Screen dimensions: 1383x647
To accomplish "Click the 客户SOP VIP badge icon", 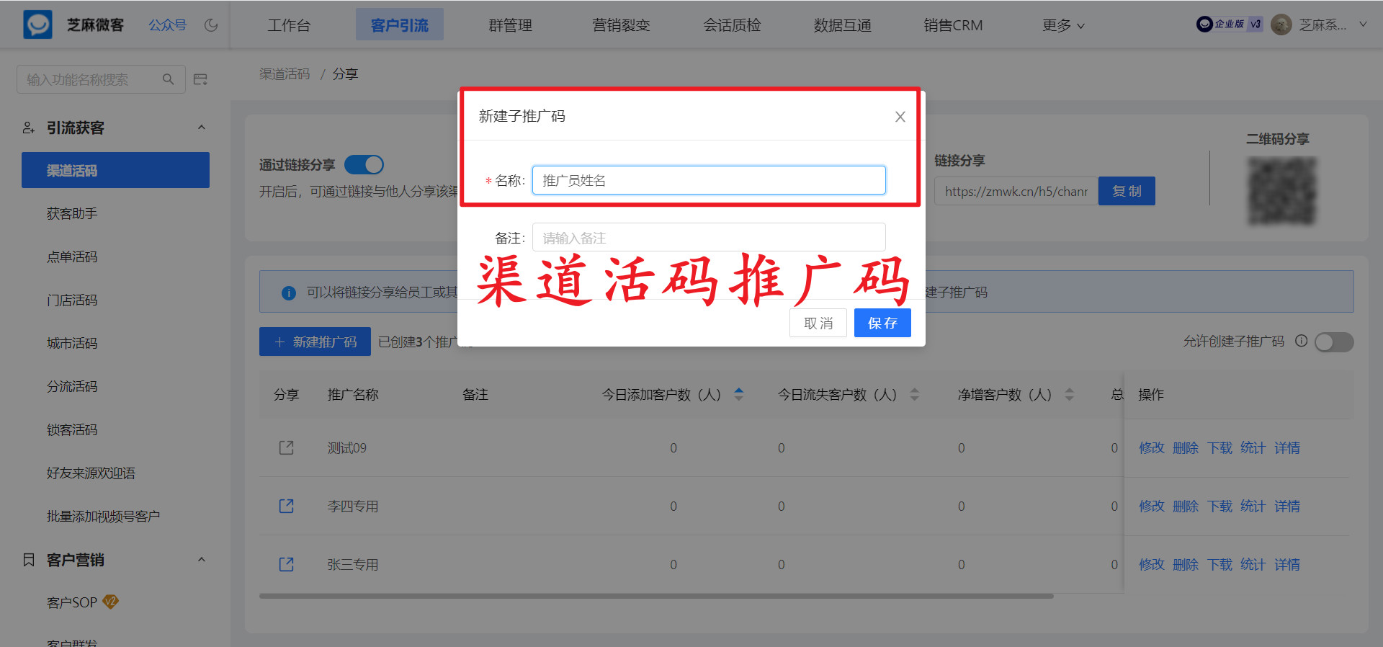I will coord(110,602).
